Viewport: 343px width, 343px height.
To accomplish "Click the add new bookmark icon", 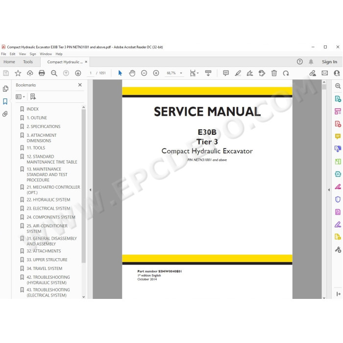I will (x=33, y=97).
